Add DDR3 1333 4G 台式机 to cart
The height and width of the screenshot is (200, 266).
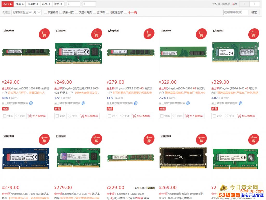click(x=142, y=116)
